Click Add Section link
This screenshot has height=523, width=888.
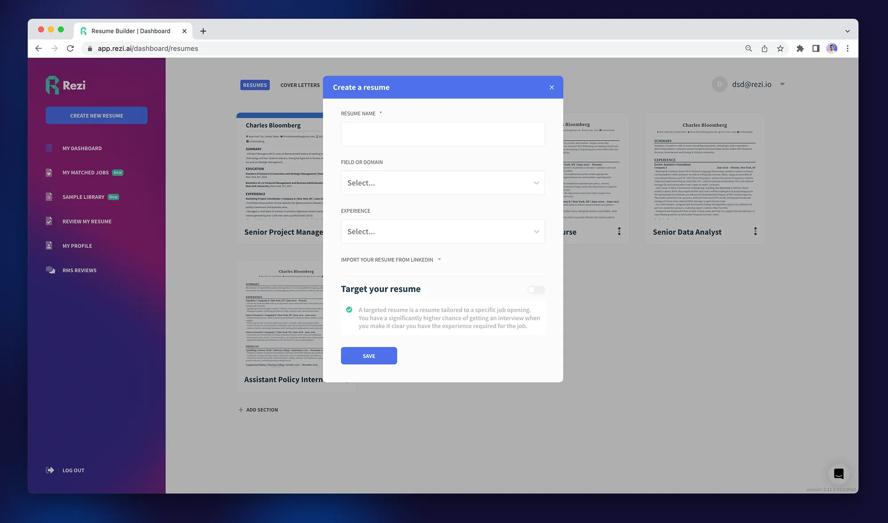[x=262, y=410]
